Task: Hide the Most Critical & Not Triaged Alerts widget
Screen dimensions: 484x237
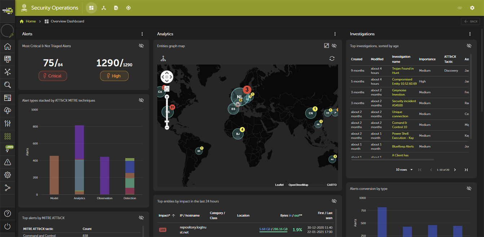Action: click(141, 46)
